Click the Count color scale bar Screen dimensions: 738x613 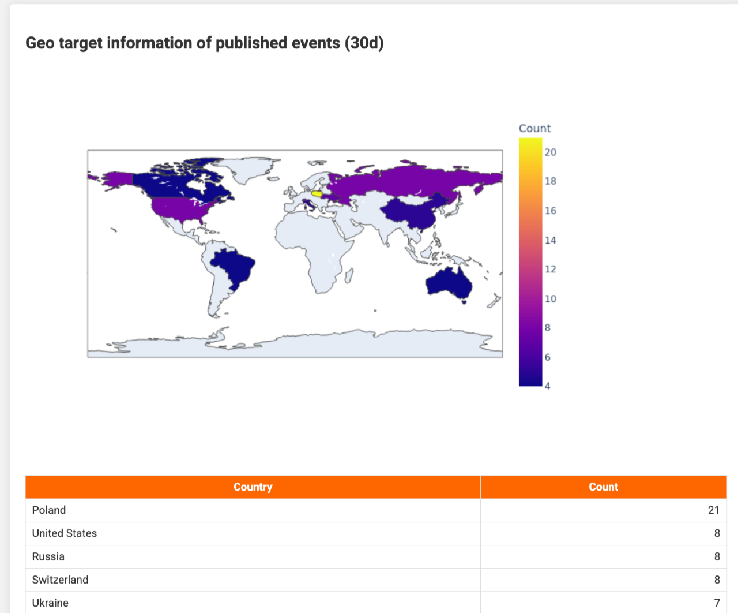[530, 261]
